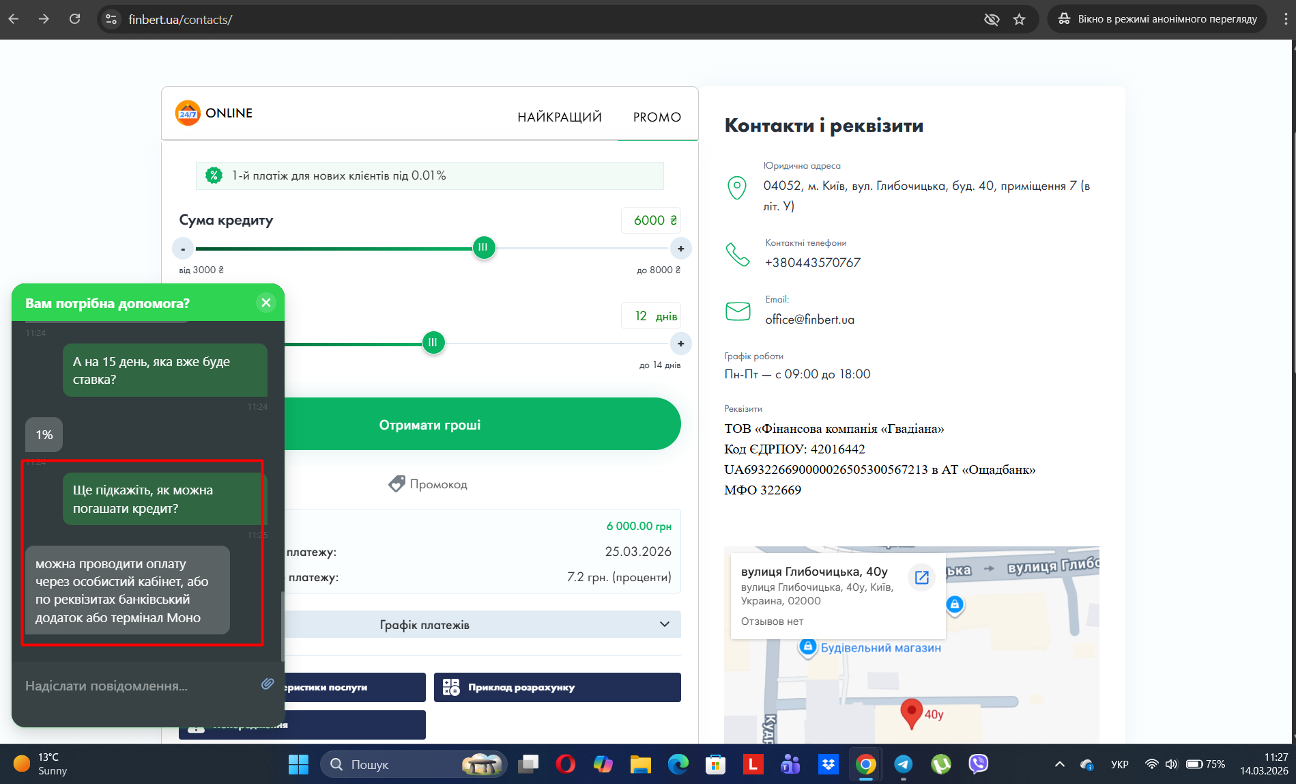Click the blue shop pin above map card
Screen dimensions: 1296x784
955,604
